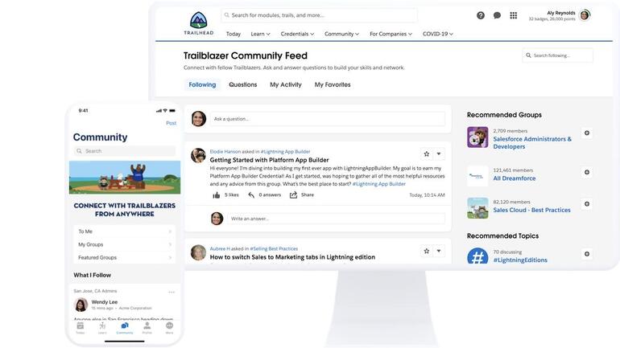Tap More icon in phone bottom bar

click(169, 327)
